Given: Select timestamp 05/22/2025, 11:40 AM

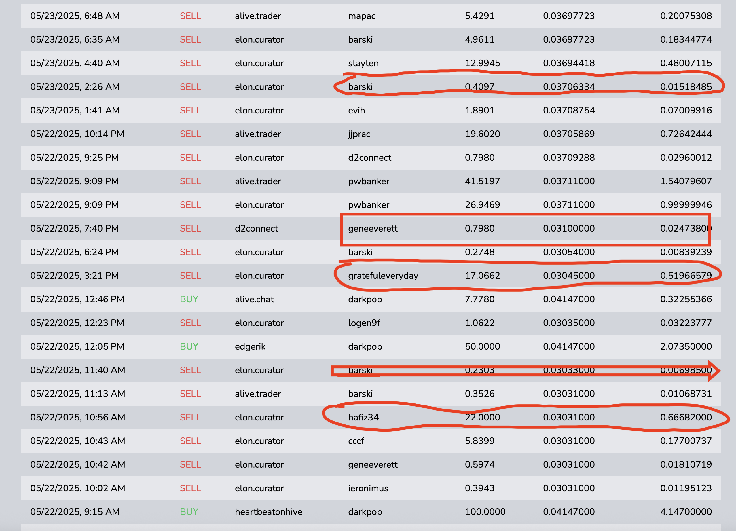Looking at the screenshot, I should (x=77, y=370).
